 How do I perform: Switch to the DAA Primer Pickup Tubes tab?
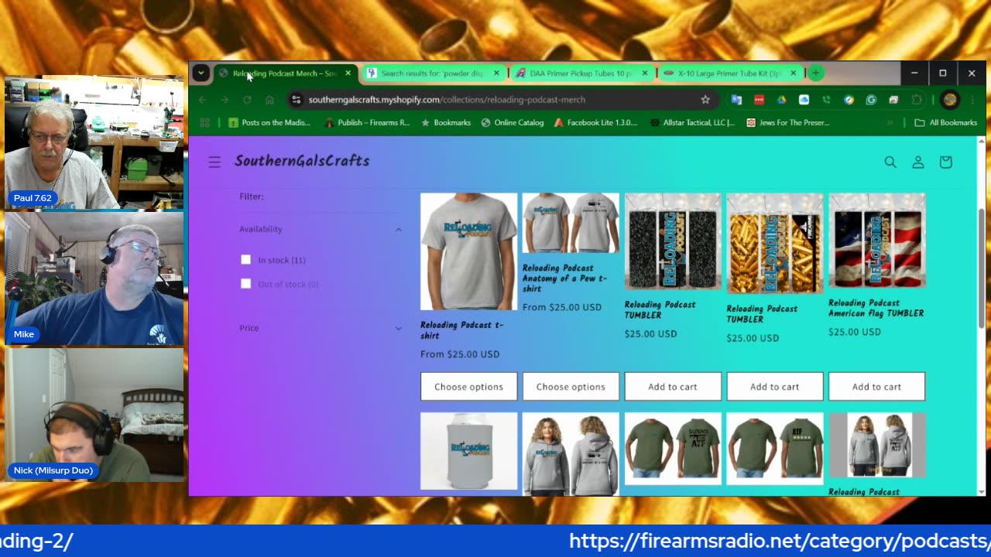(x=581, y=73)
